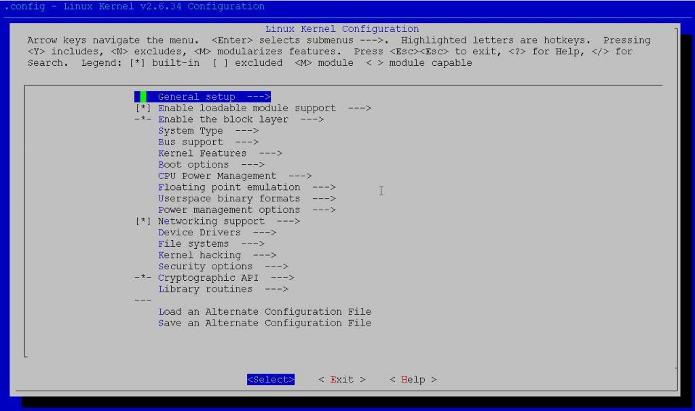Click the Exit button

tap(342, 380)
